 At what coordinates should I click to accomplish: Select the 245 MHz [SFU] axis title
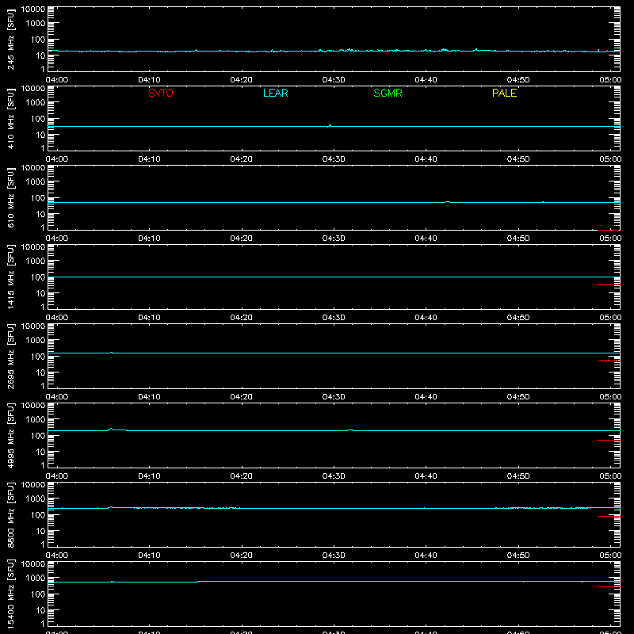tap(10, 39)
